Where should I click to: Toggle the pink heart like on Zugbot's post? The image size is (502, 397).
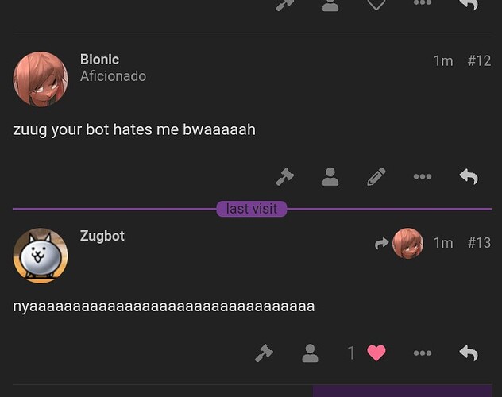376,353
